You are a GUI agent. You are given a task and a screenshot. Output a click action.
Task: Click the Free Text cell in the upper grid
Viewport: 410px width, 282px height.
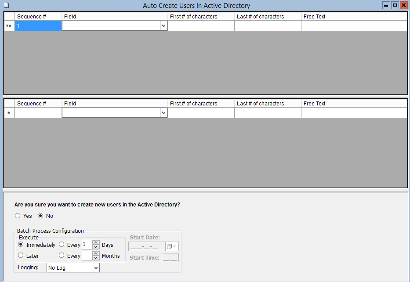pyautogui.click(x=354, y=26)
